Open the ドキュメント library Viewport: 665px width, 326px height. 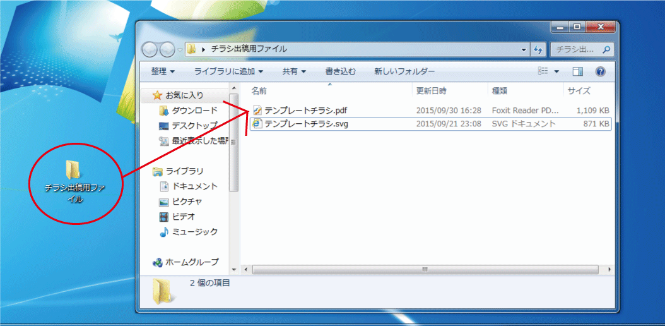(x=195, y=186)
